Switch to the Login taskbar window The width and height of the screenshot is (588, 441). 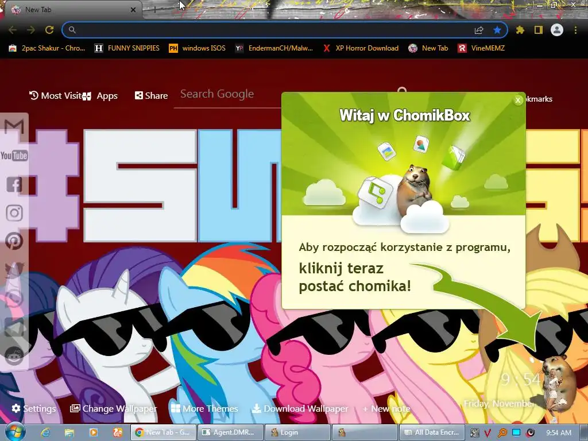[297, 432]
